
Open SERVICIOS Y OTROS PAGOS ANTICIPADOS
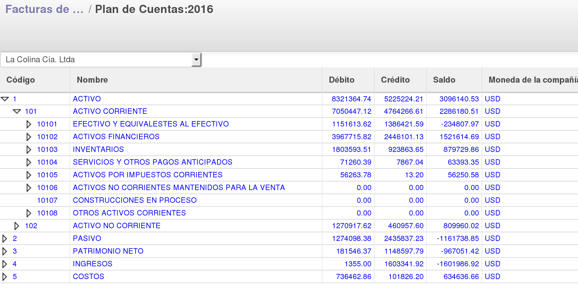coord(153,162)
